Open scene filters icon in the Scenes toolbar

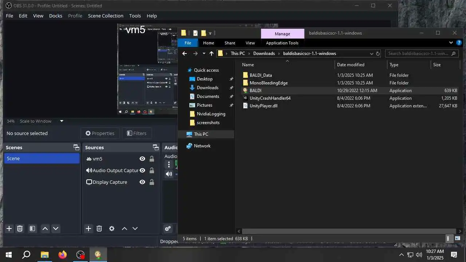click(x=32, y=229)
